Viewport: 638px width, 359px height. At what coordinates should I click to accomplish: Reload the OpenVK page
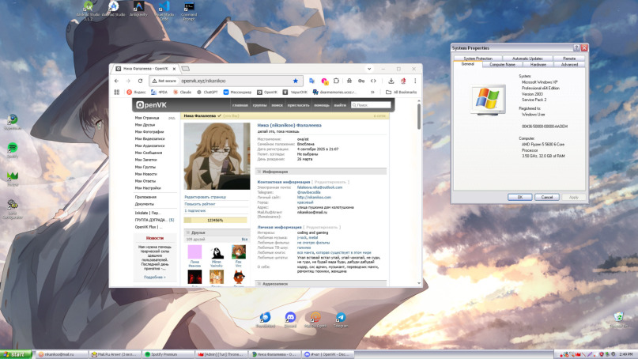140,81
